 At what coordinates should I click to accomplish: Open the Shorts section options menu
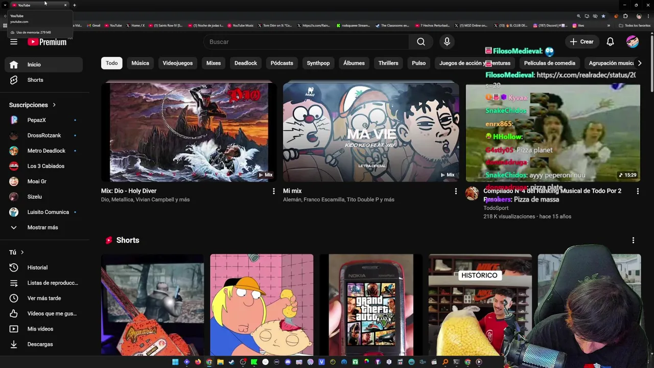tap(633, 240)
